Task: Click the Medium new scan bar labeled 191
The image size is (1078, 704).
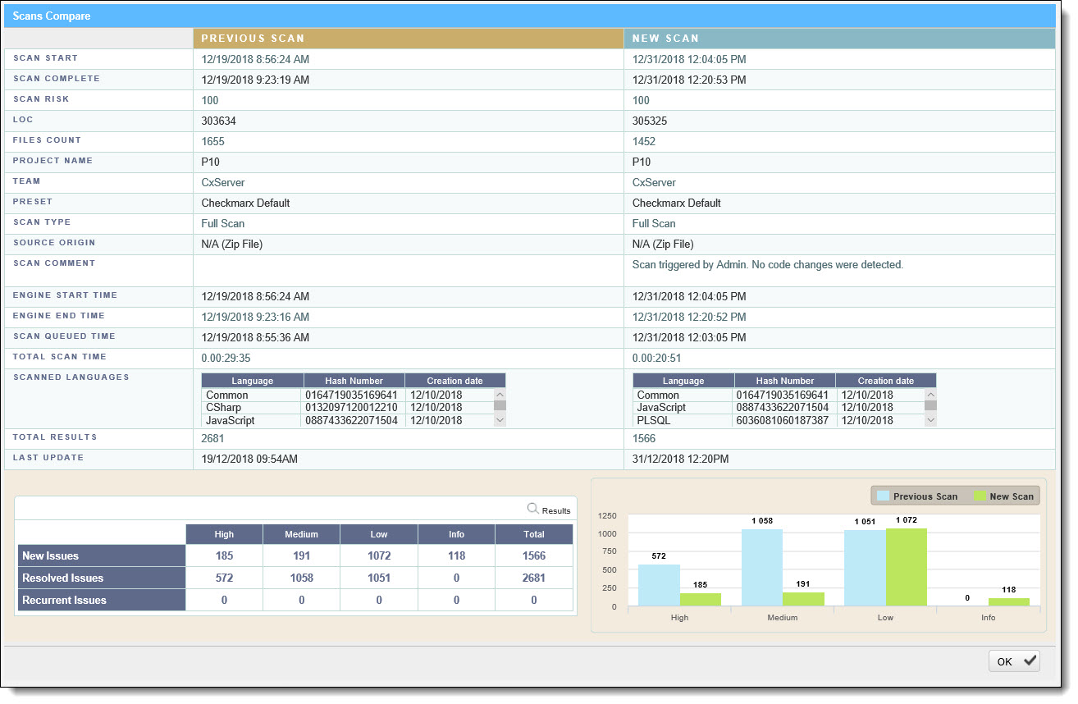Action: click(804, 599)
